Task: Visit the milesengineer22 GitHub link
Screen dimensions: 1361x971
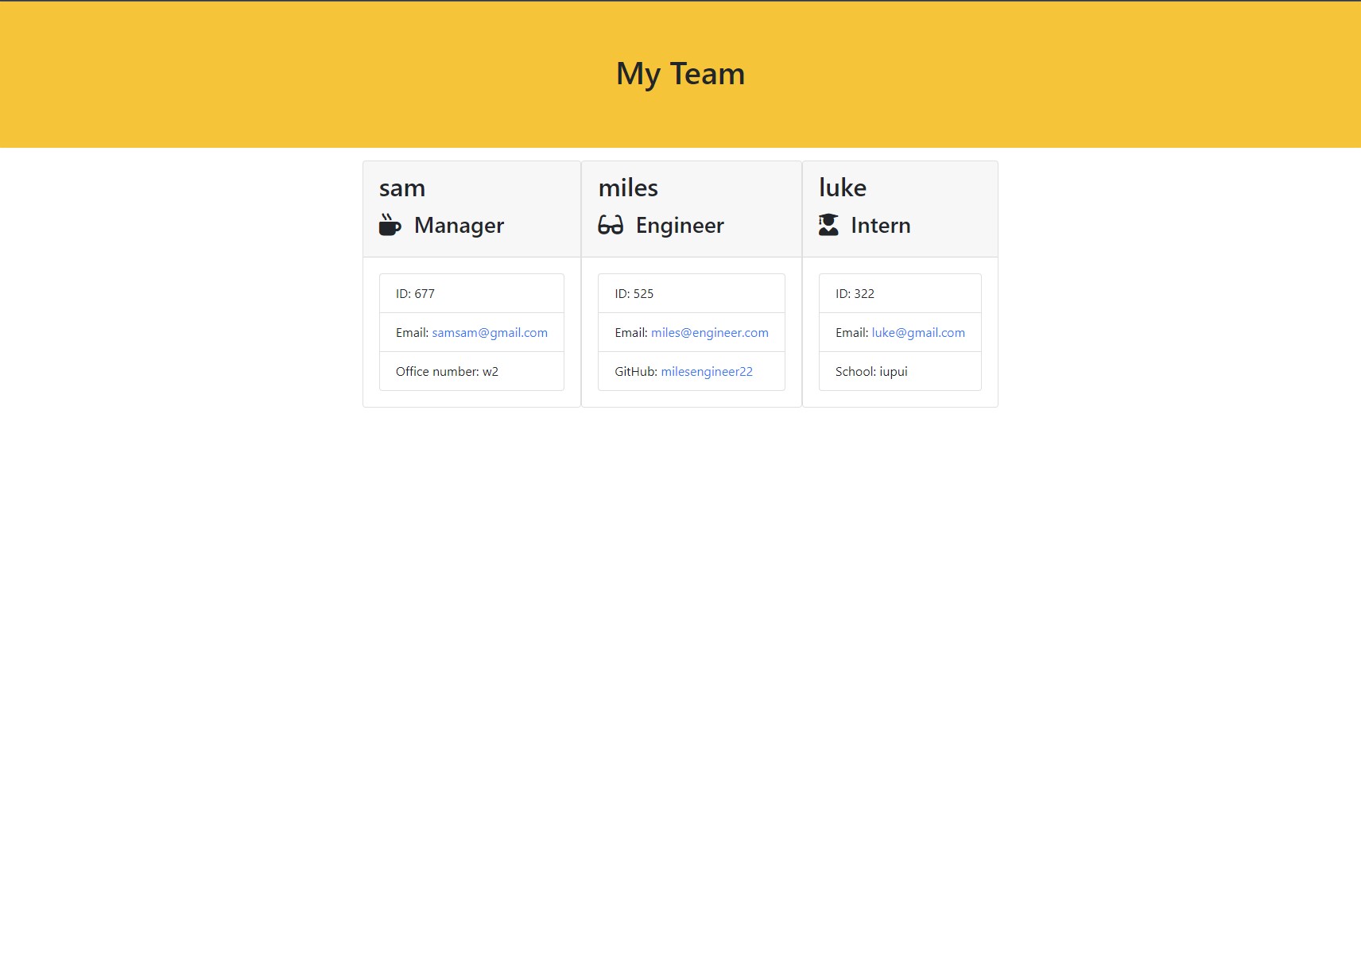Action: click(x=707, y=371)
